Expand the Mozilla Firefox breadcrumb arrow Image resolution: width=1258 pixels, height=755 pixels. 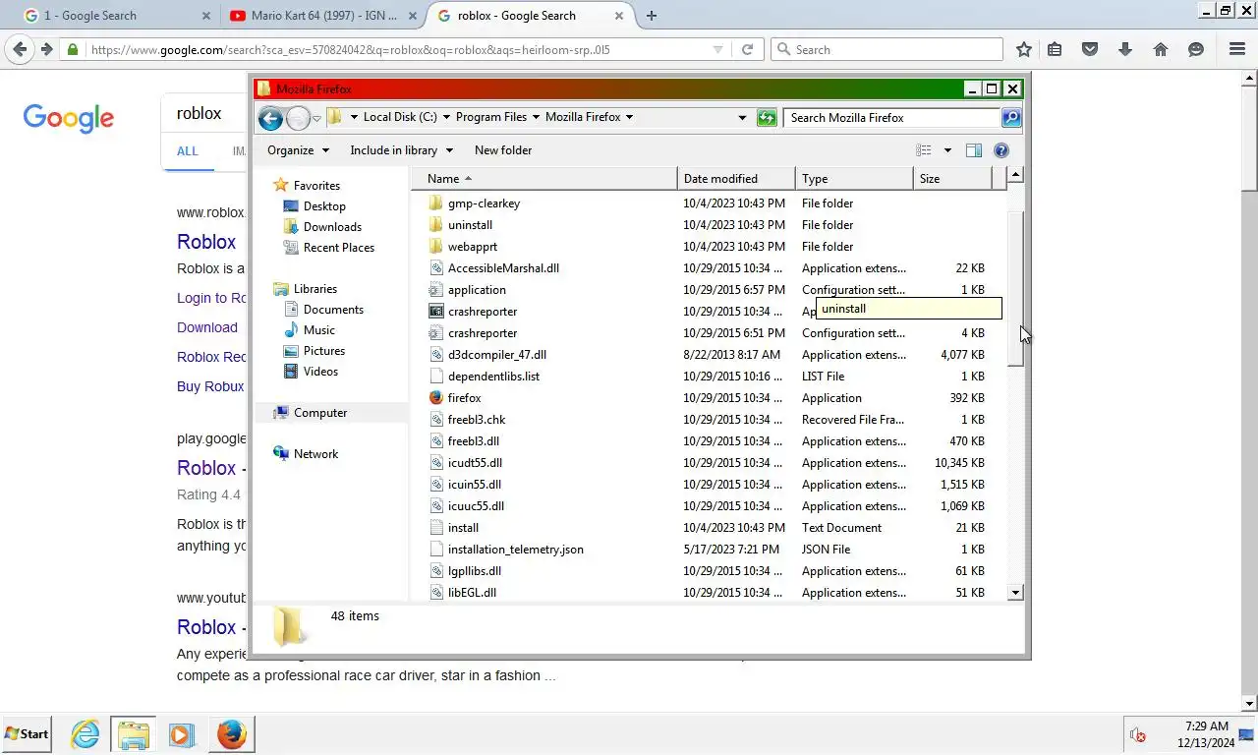[x=629, y=117]
